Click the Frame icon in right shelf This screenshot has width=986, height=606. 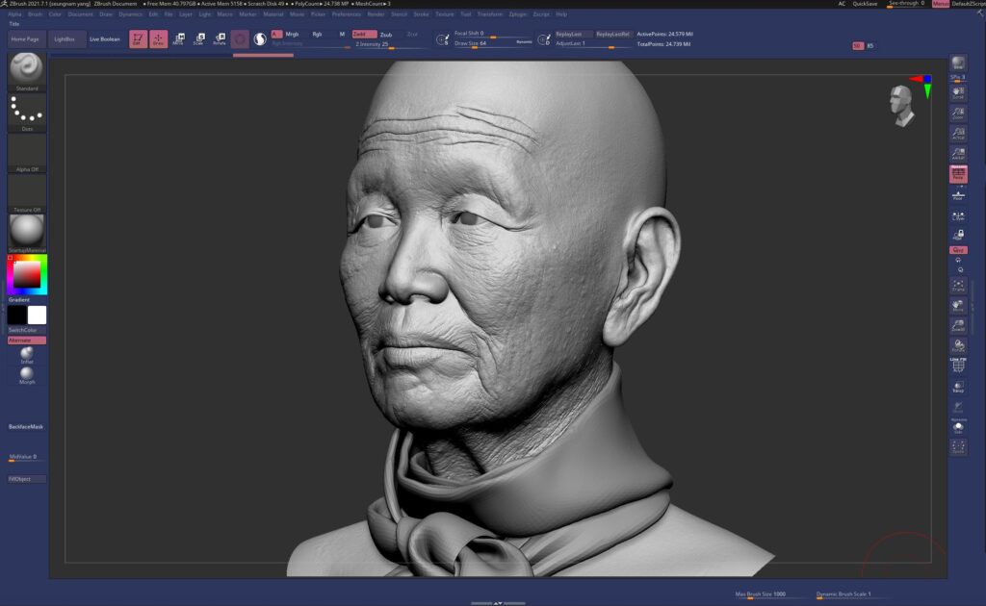[x=958, y=286]
